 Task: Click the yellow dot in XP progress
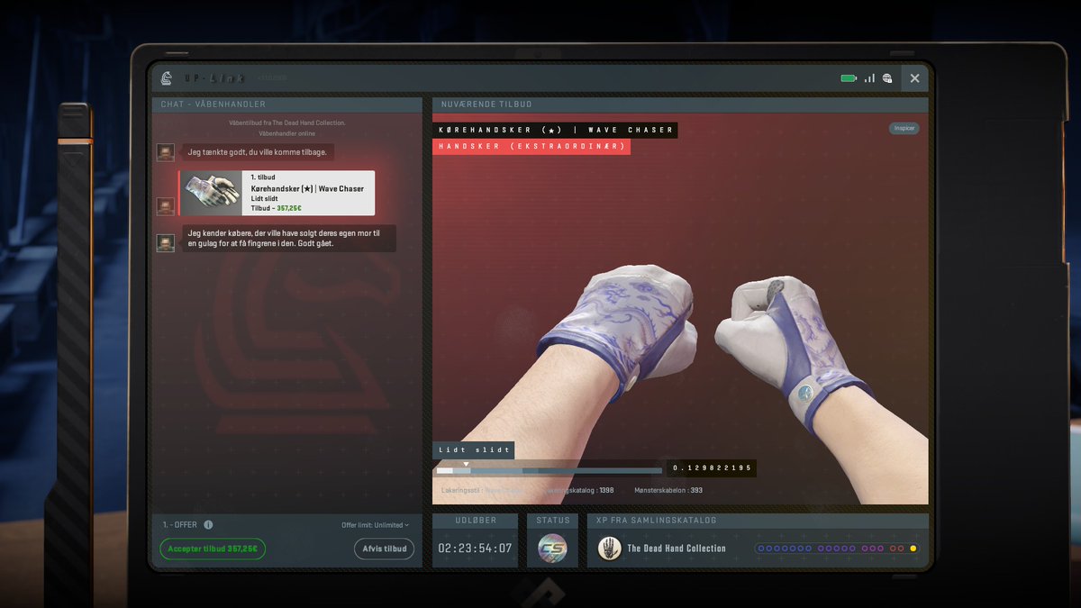pos(913,549)
